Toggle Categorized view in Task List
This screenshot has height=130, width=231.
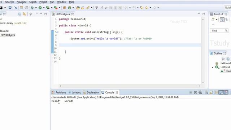pos(222,19)
